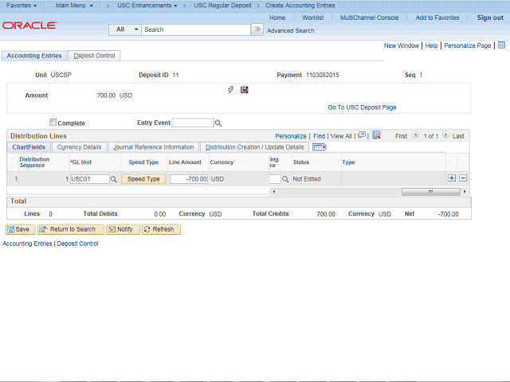Open Journal Reference Information tab

[x=153, y=147]
